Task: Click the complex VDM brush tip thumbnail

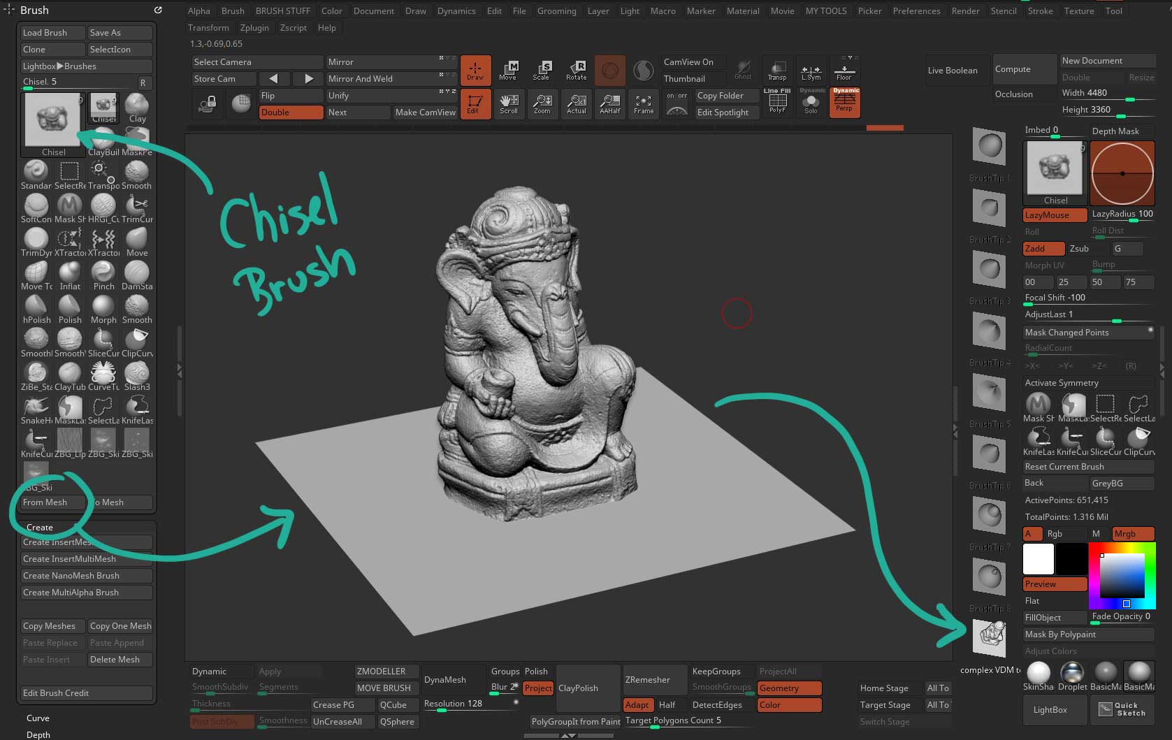Action: pyautogui.click(x=990, y=637)
